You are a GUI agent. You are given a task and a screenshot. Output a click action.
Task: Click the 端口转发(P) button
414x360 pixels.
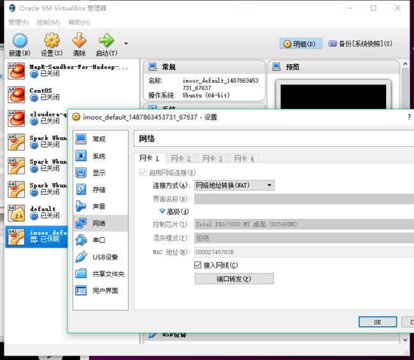234,279
